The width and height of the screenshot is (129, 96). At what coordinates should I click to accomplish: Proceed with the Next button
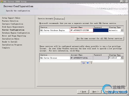pyautogui.click(x=95, y=92)
